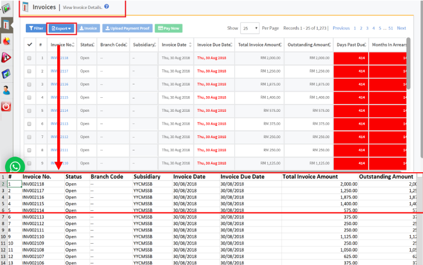Click the help question mark icon
Image resolution: width=423 pixels, height=265 pixels.
pos(106,7)
